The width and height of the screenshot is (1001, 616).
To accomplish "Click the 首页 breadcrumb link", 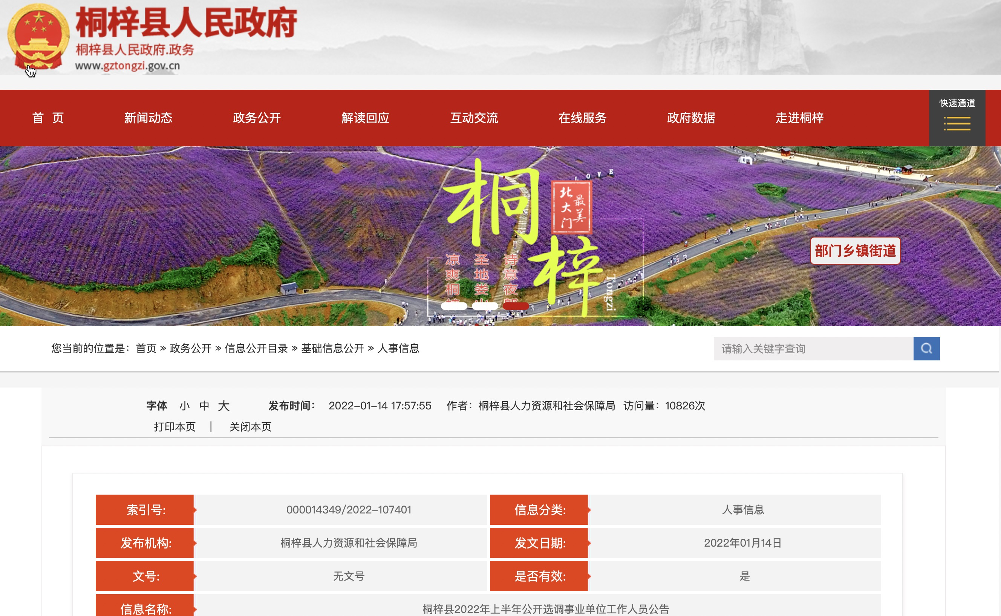I will (x=146, y=348).
